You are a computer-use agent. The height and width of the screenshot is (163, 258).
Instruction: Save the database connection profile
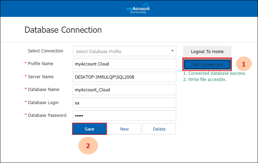[89, 129]
